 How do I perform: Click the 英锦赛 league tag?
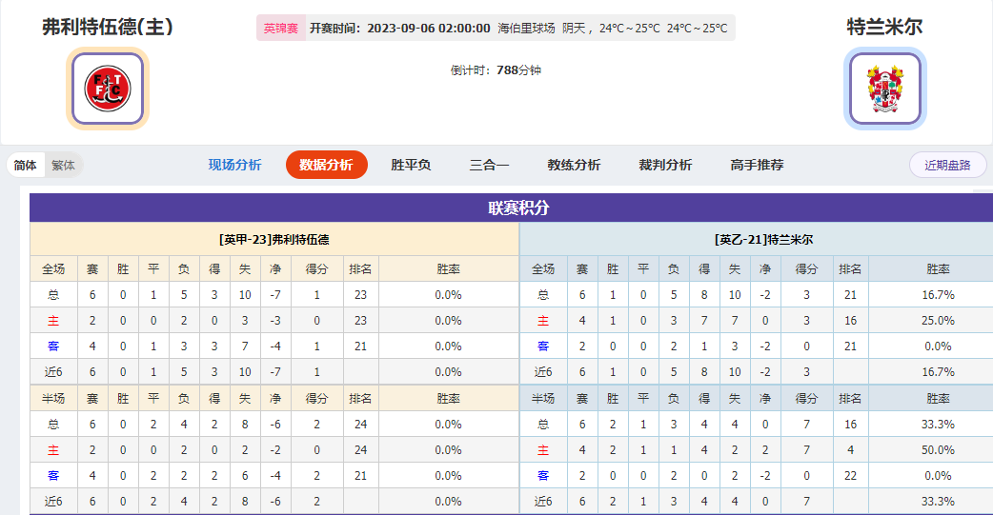pyautogui.click(x=281, y=29)
